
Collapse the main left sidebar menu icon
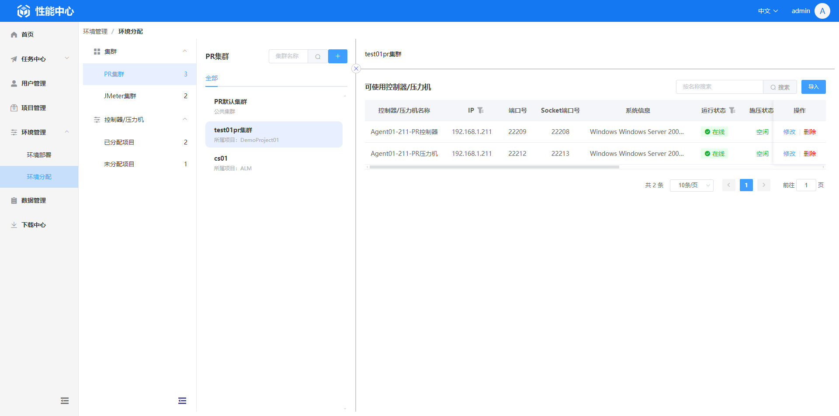click(65, 401)
